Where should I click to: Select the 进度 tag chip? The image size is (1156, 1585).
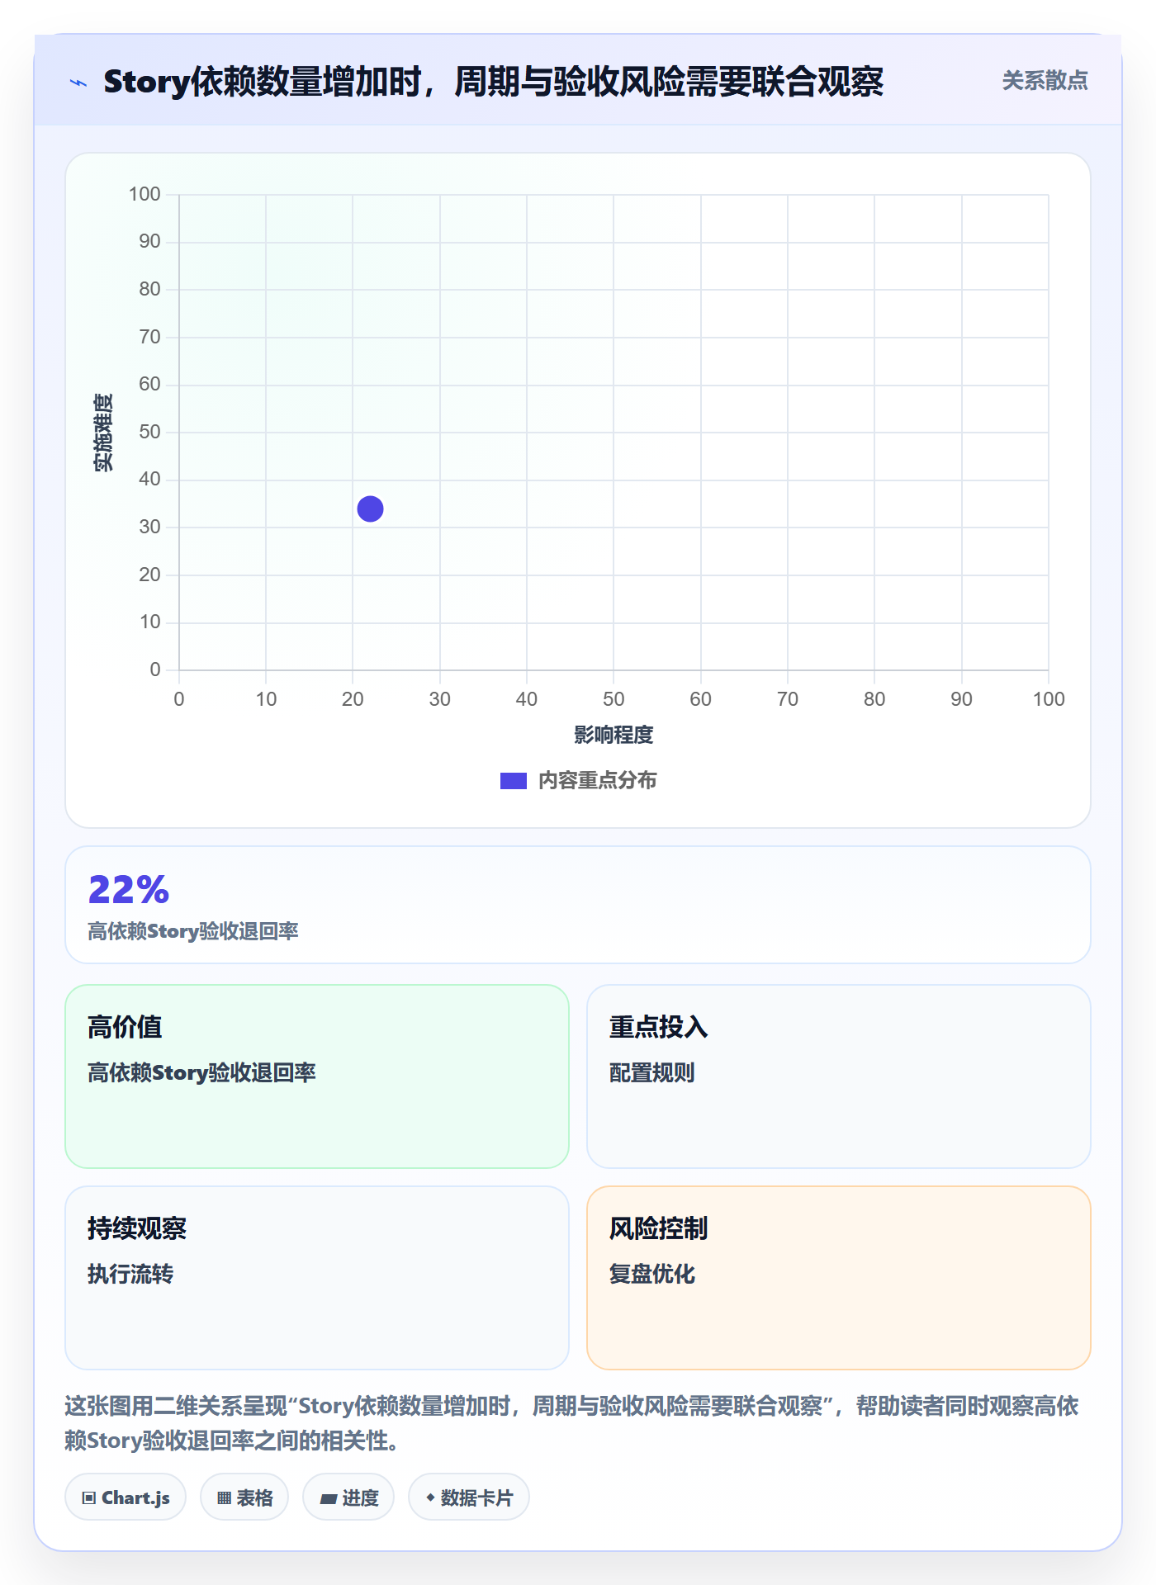coord(348,1497)
